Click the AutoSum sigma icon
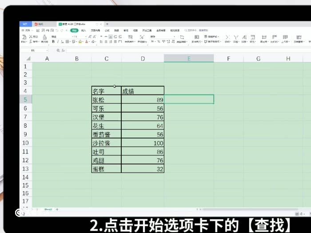Image resolution: width=311 pixels, height=233 pixels. point(227,37)
